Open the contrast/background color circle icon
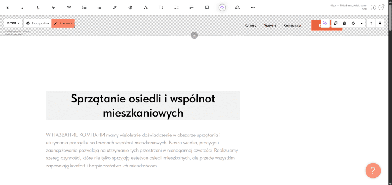 (130, 8)
